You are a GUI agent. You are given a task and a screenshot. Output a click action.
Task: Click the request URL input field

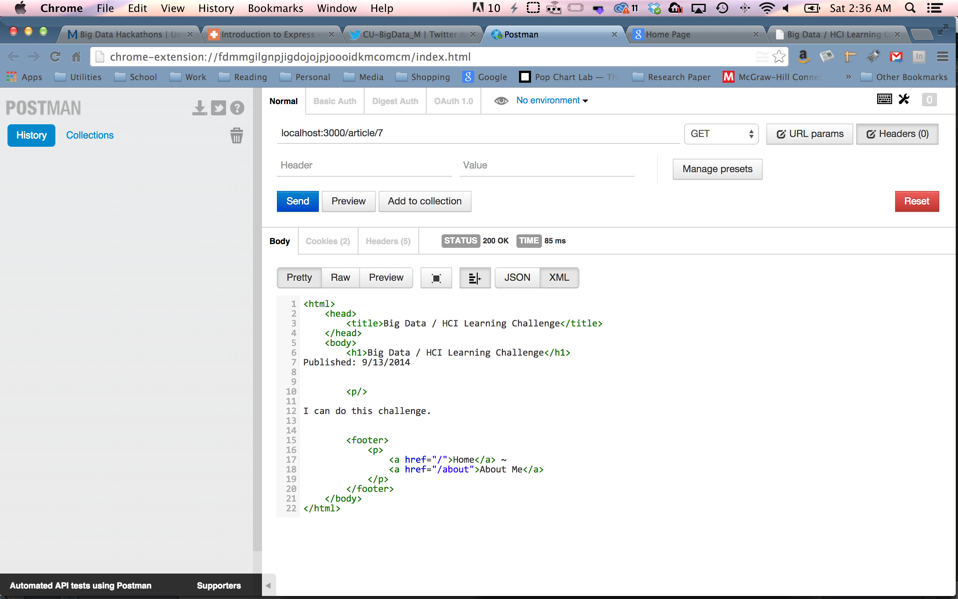tap(478, 134)
